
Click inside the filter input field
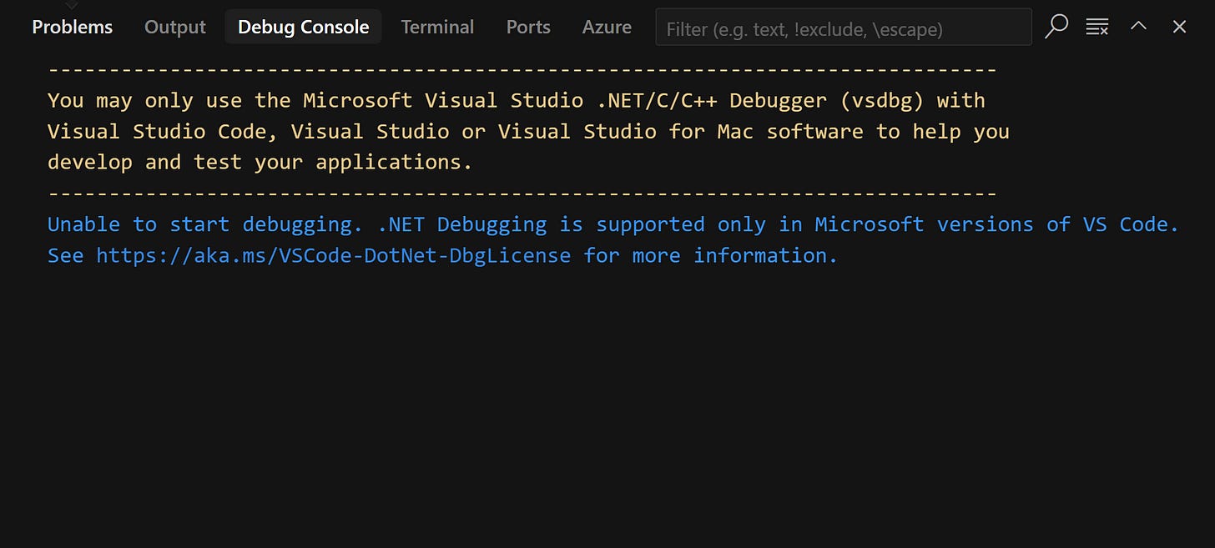coord(843,27)
